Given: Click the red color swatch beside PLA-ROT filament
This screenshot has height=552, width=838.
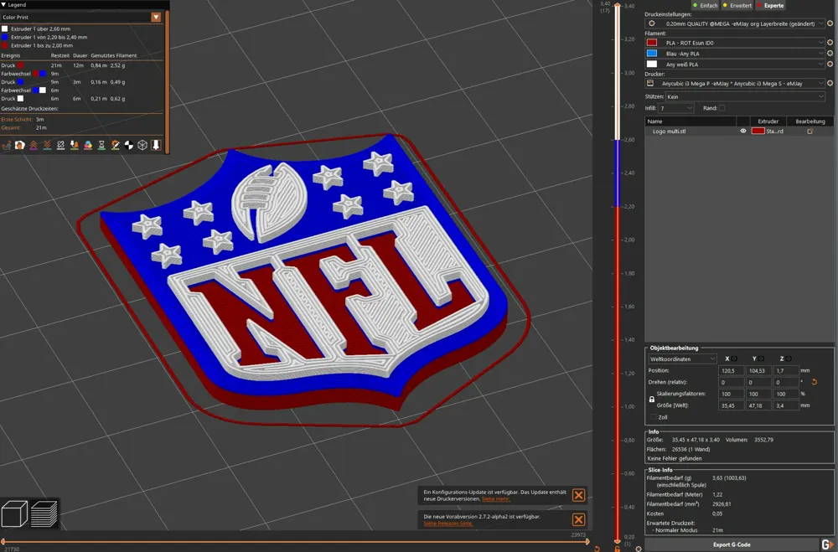Looking at the screenshot, I should (651, 43).
